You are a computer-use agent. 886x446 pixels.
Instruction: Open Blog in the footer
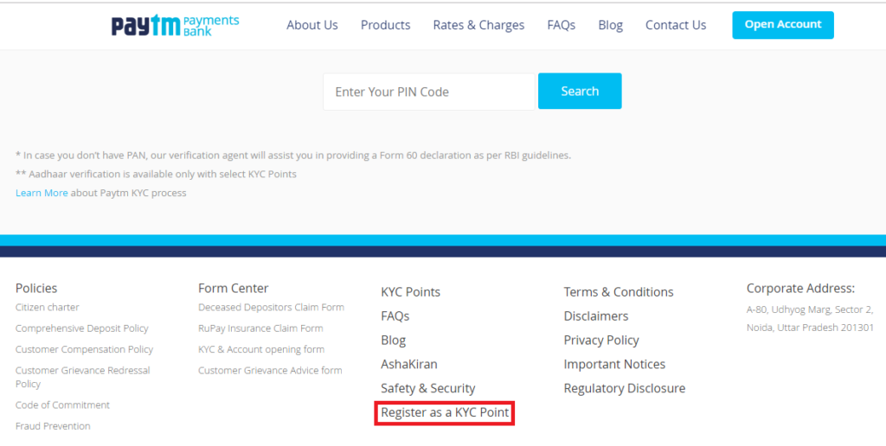point(394,341)
